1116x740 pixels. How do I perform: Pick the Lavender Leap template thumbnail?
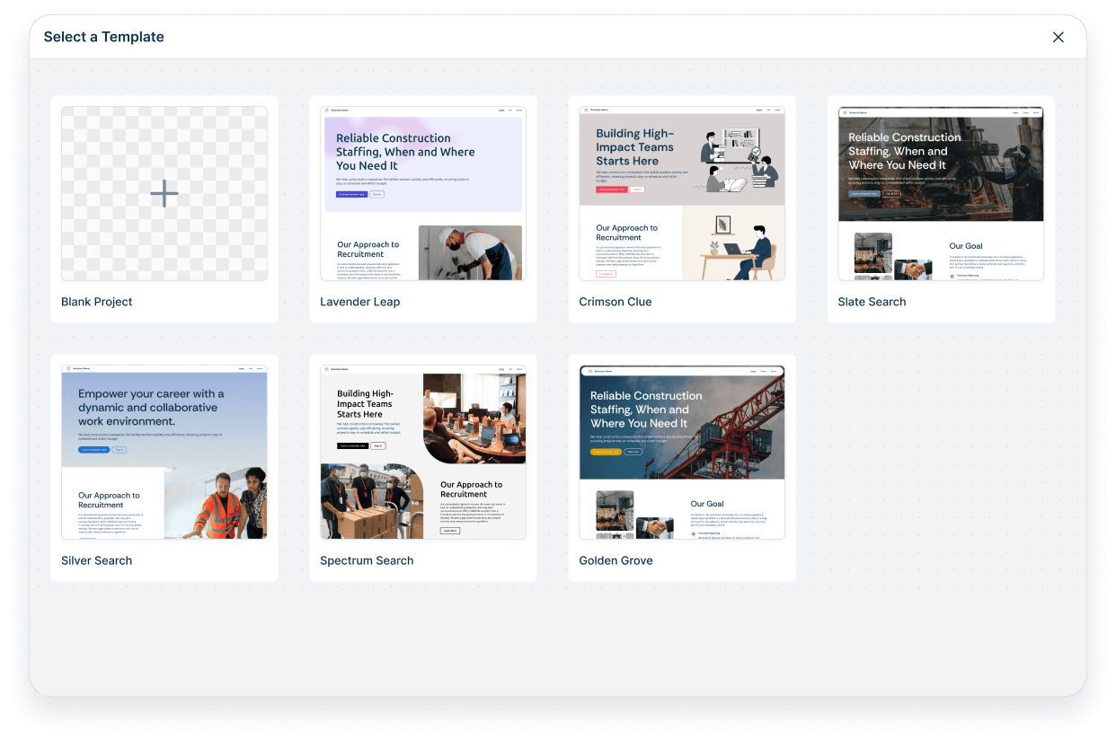[x=423, y=193]
